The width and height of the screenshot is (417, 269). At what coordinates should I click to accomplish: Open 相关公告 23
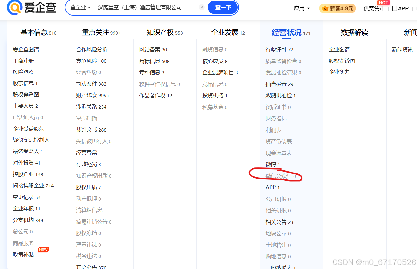click(x=279, y=222)
